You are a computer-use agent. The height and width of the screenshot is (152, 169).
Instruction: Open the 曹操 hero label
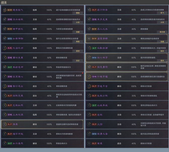point(78,13)
